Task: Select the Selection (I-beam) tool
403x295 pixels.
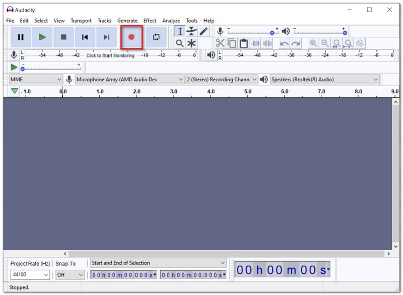Action: [180, 31]
